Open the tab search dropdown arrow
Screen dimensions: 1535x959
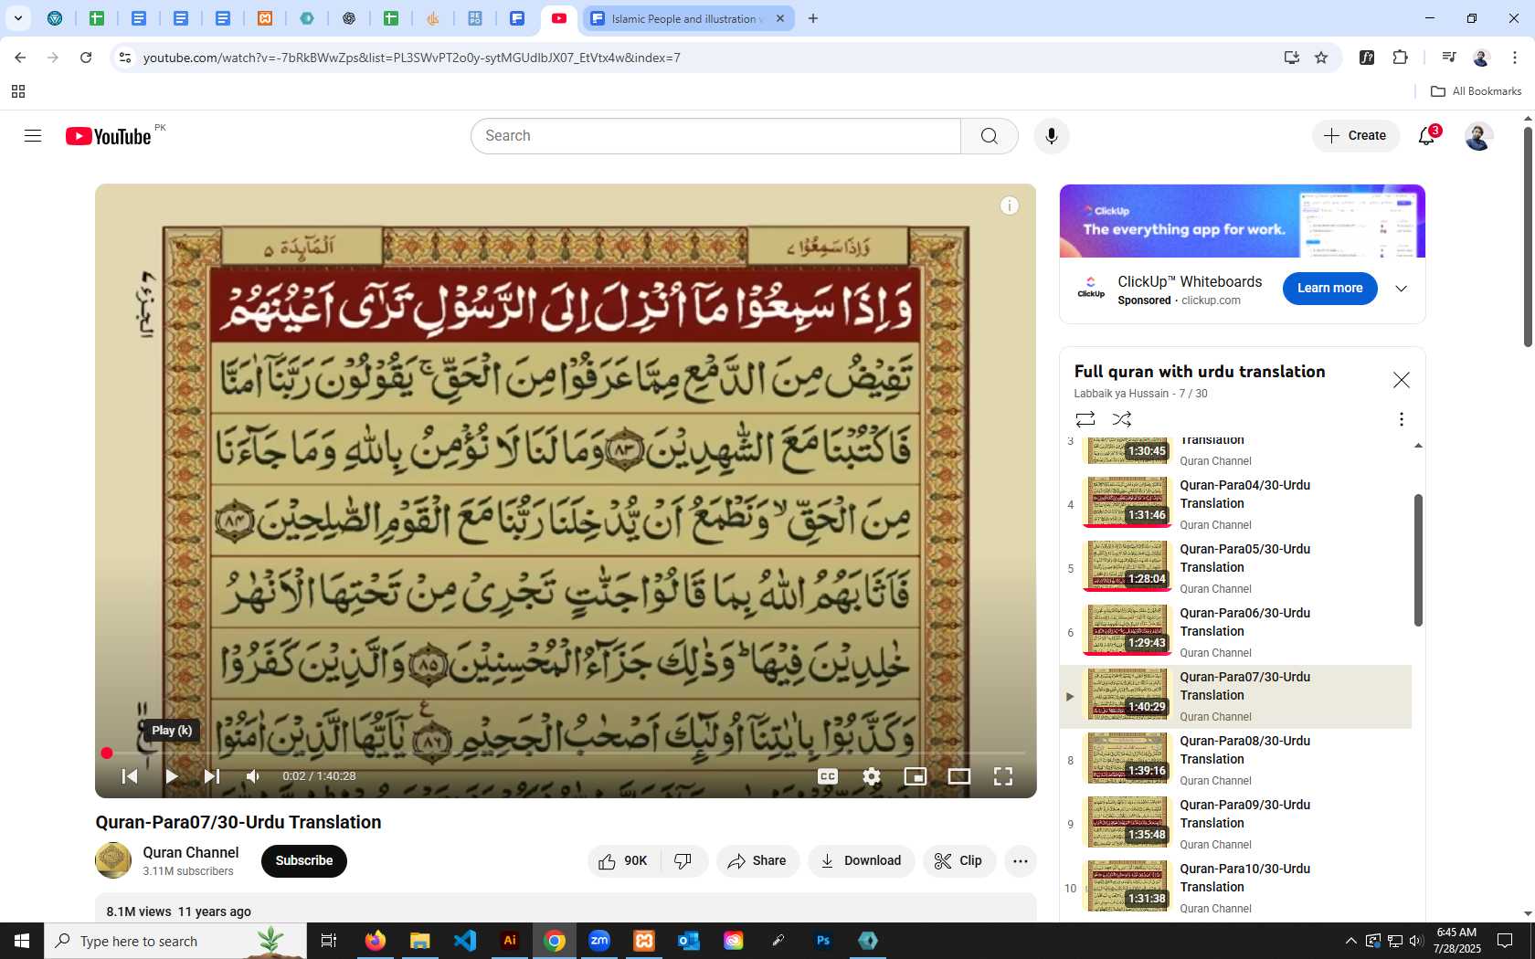point(17,18)
